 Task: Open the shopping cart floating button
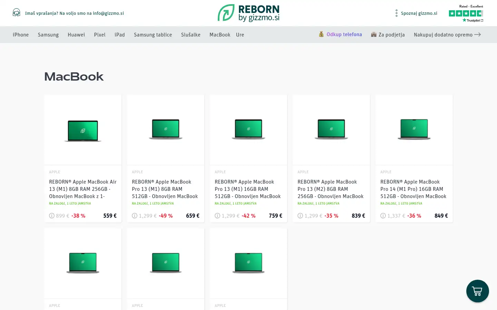click(477, 291)
